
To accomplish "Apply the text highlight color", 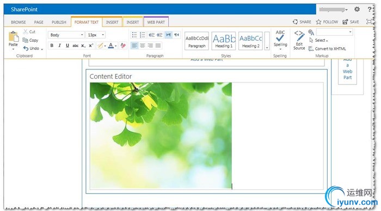I will click(x=100, y=46).
